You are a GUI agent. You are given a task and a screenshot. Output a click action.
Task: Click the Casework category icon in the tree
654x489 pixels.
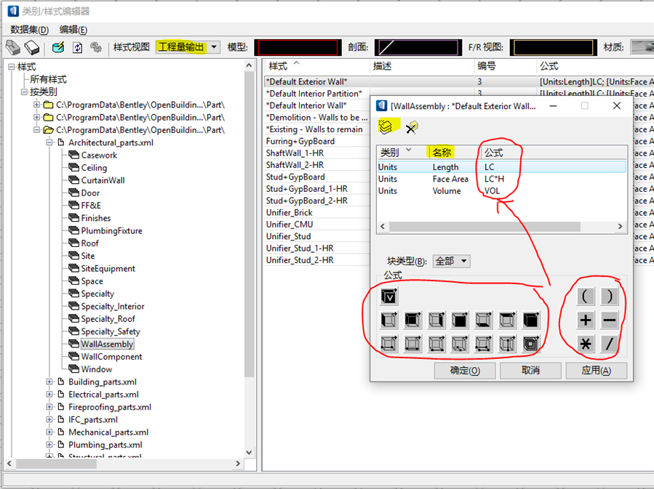[x=73, y=155]
